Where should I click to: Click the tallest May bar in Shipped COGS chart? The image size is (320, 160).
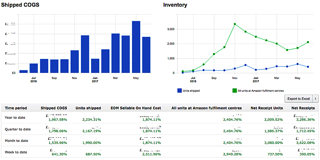coord(136,47)
